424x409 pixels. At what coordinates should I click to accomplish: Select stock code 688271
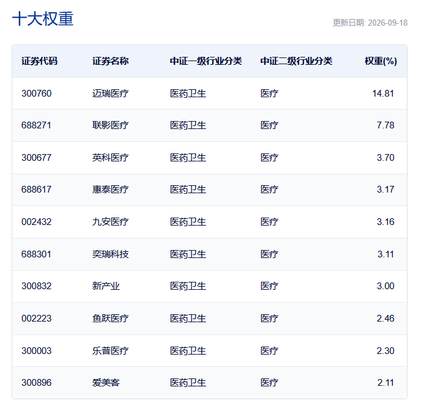click(36, 125)
